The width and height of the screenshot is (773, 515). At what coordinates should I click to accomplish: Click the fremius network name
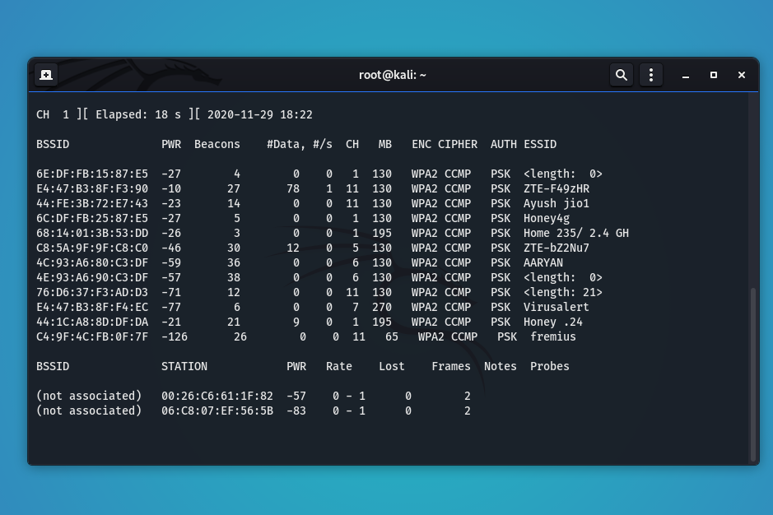pos(553,337)
